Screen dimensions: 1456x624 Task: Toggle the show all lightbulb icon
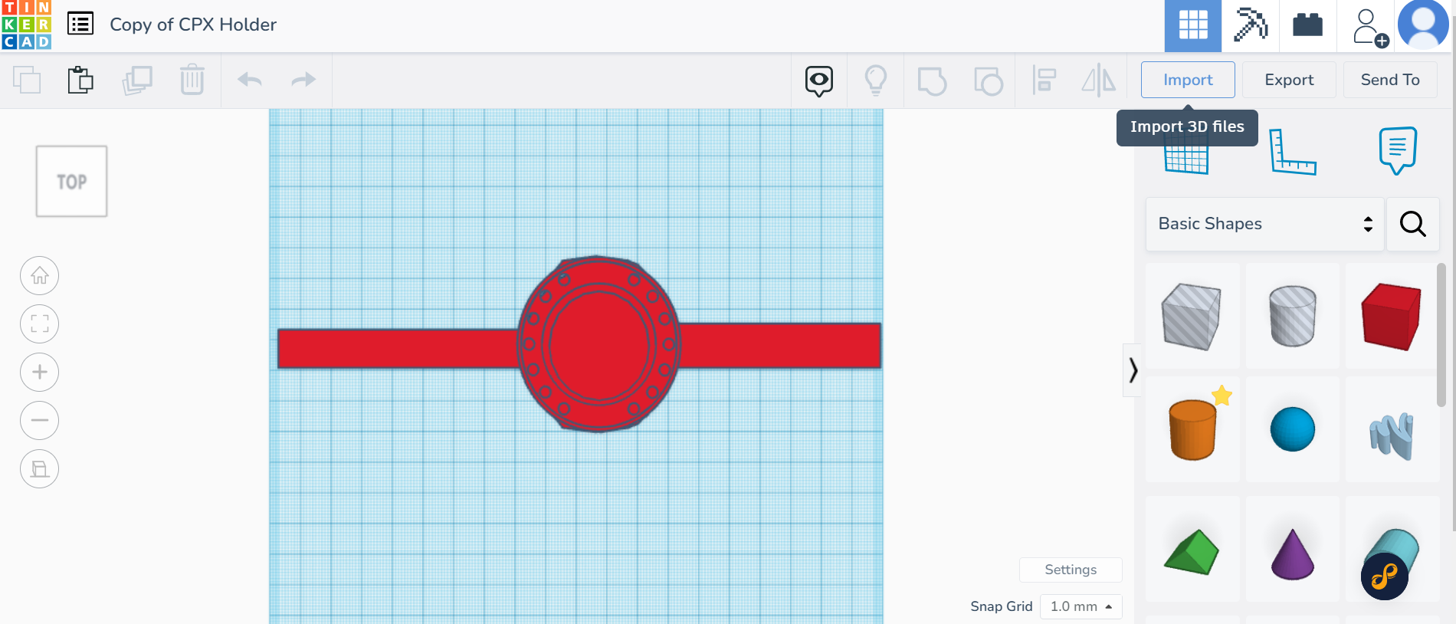(x=876, y=80)
